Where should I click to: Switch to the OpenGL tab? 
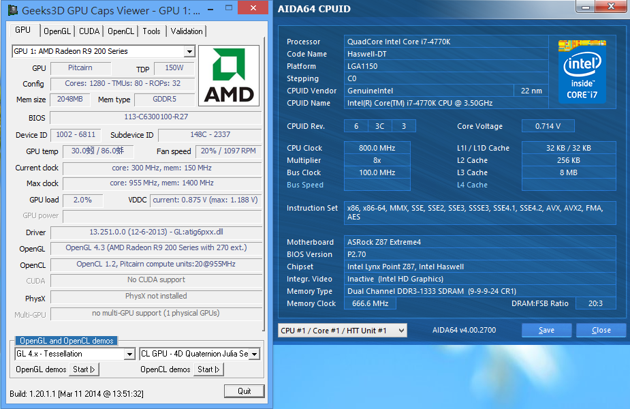(x=57, y=31)
